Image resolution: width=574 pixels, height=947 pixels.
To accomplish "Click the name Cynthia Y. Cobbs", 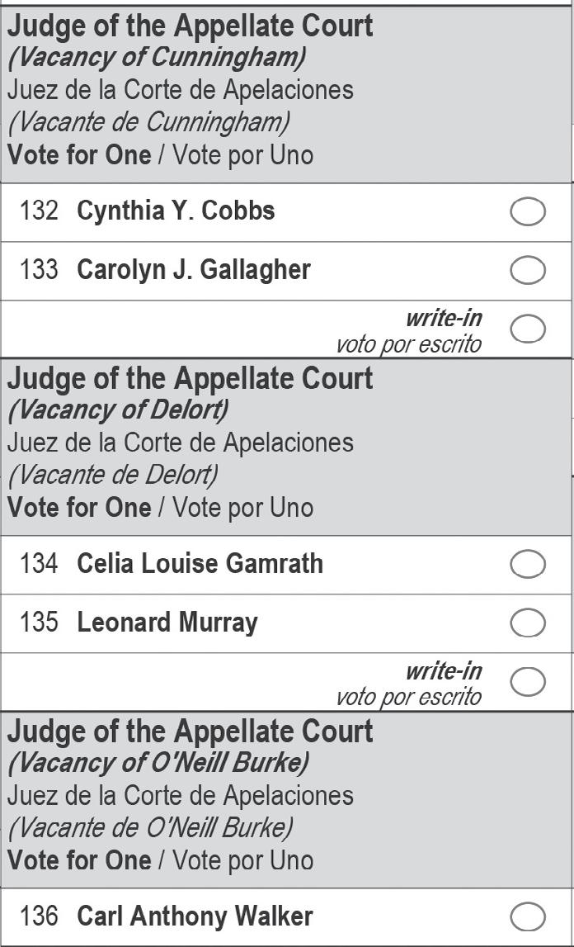I will click(x=176, y=211).
